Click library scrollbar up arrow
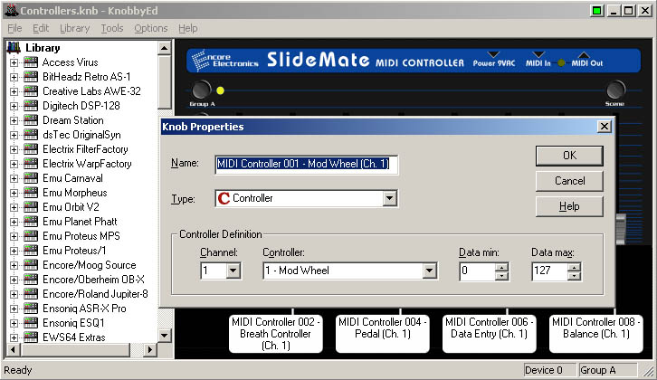The height and width of the screenshot is (380, 657). point(165,48)
